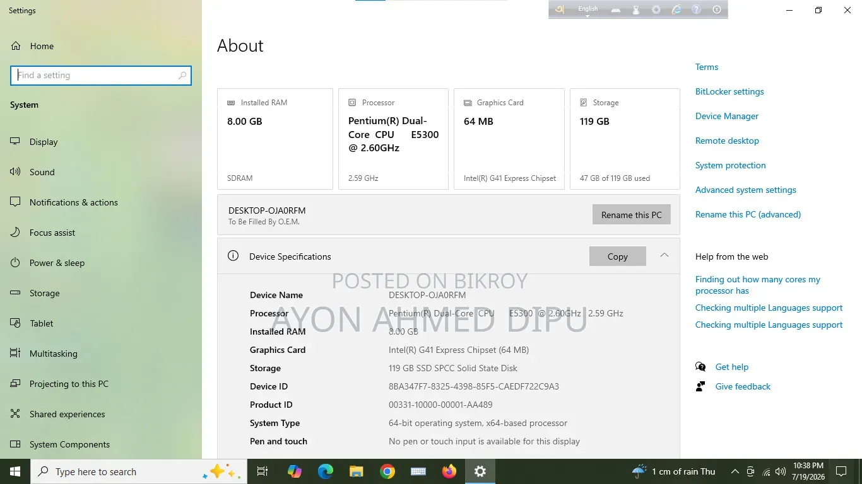Open first Checking multiple Languages support link
This screenshot has width=862, height=484.
pos(769,308)
